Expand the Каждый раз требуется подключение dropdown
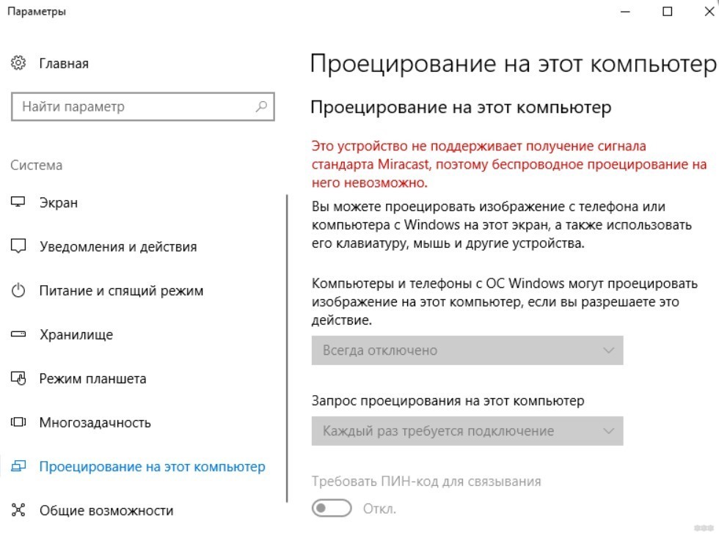 pyautogui.click(x=470, y=431)
